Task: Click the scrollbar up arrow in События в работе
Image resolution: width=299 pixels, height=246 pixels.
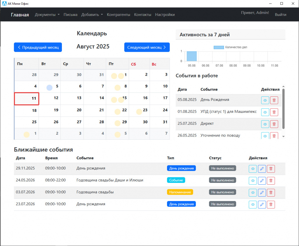Action: [x=283, y=86]
